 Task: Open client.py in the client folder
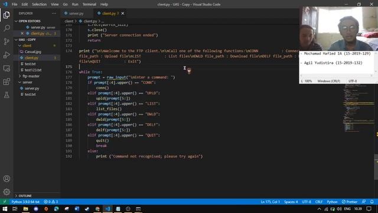31,58
